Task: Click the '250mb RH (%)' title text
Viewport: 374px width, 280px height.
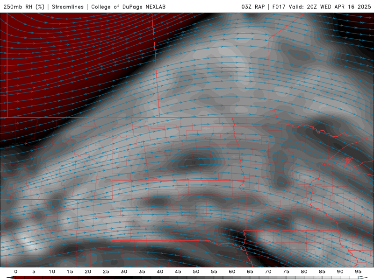Action: coord(24,7)
